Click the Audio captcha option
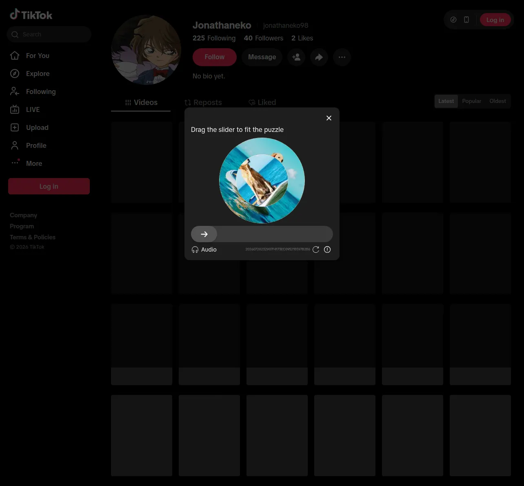Image resolution: width=524 pixels, height=486 pixels. (204, 250)
